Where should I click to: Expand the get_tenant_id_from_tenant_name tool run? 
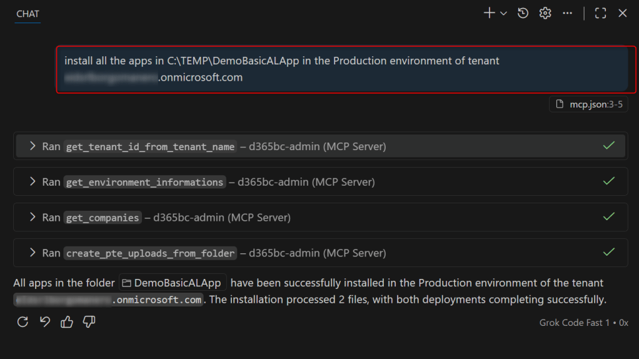point(33,146)
